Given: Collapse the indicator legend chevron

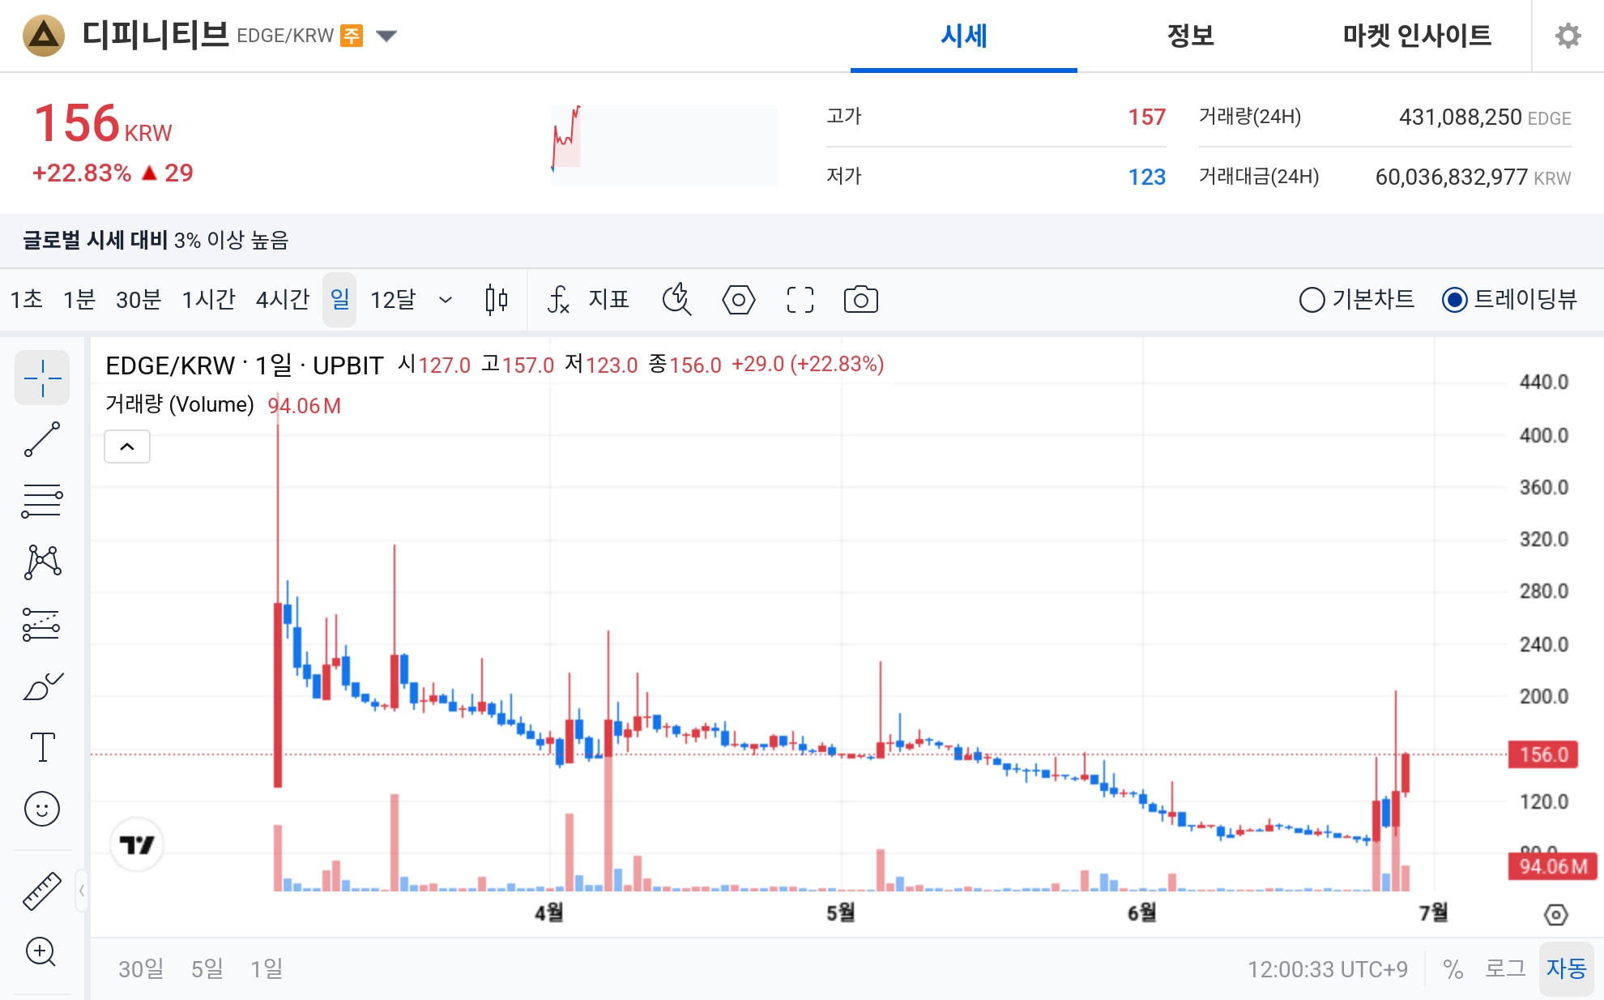Looking at the screenshot, I should click(127, 447).
